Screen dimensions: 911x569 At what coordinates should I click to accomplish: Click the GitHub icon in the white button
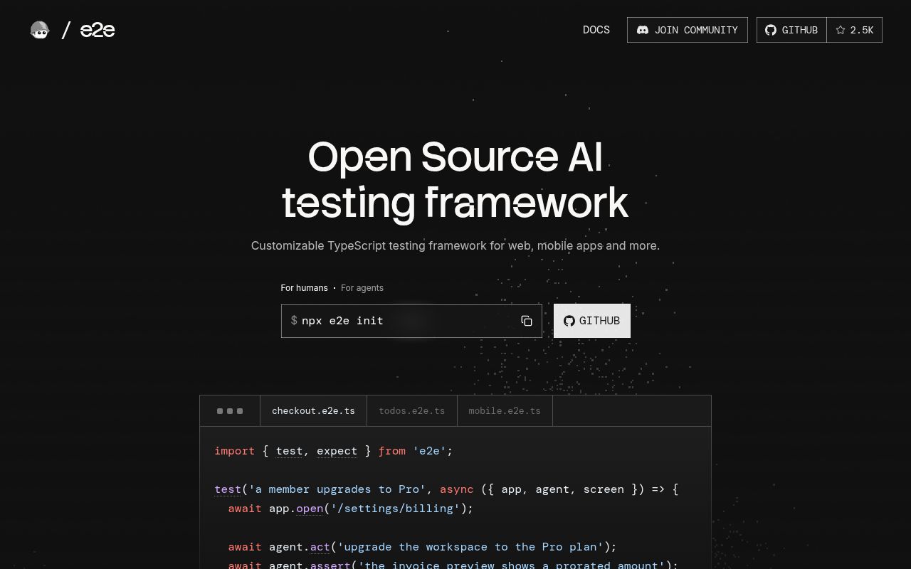pyautogui.click(x=569, y=321)
